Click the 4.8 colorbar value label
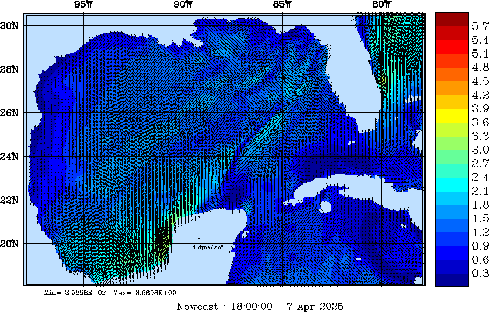This screenshot has height=312, width=489. point(480,67)
